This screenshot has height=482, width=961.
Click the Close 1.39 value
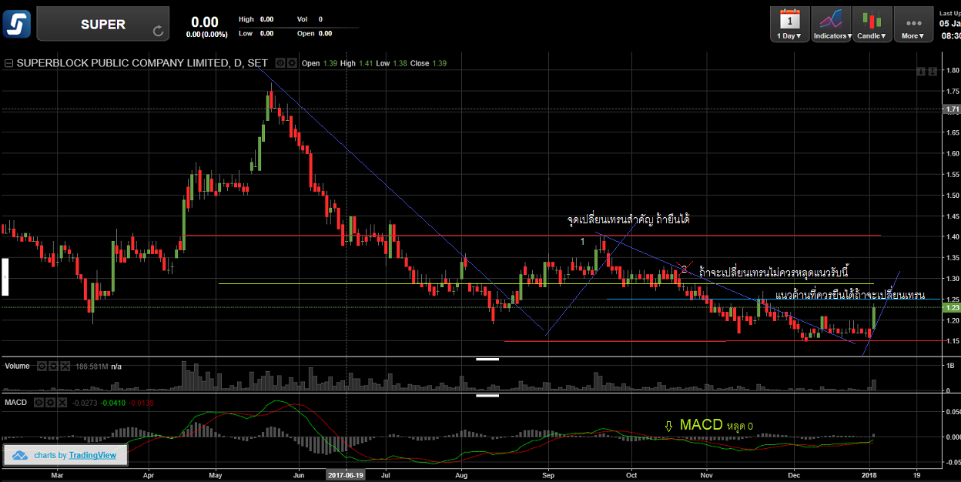(x=440, y=63)
